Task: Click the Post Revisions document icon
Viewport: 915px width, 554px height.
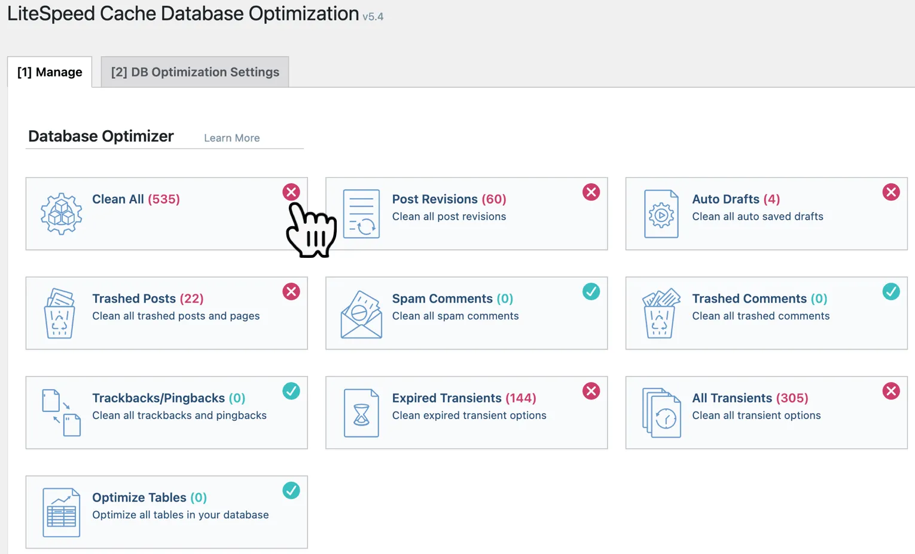Action: [x=361, y=214]
